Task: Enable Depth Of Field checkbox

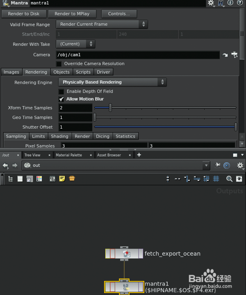Action: [x=61, y=92]
